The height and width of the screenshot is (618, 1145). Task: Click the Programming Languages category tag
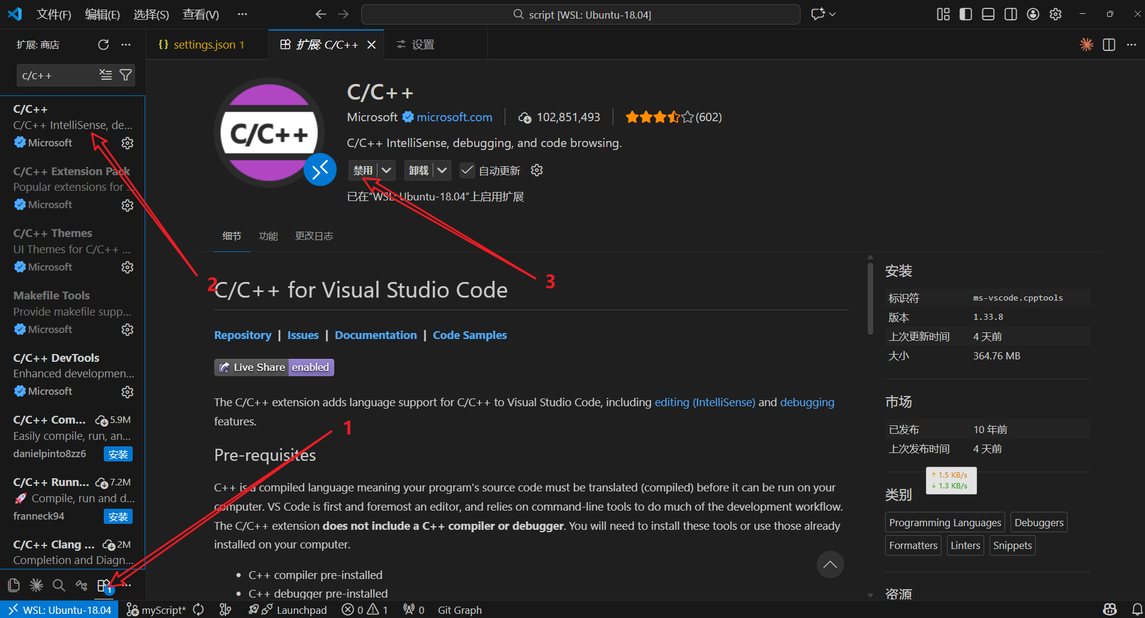click(945, 523)
